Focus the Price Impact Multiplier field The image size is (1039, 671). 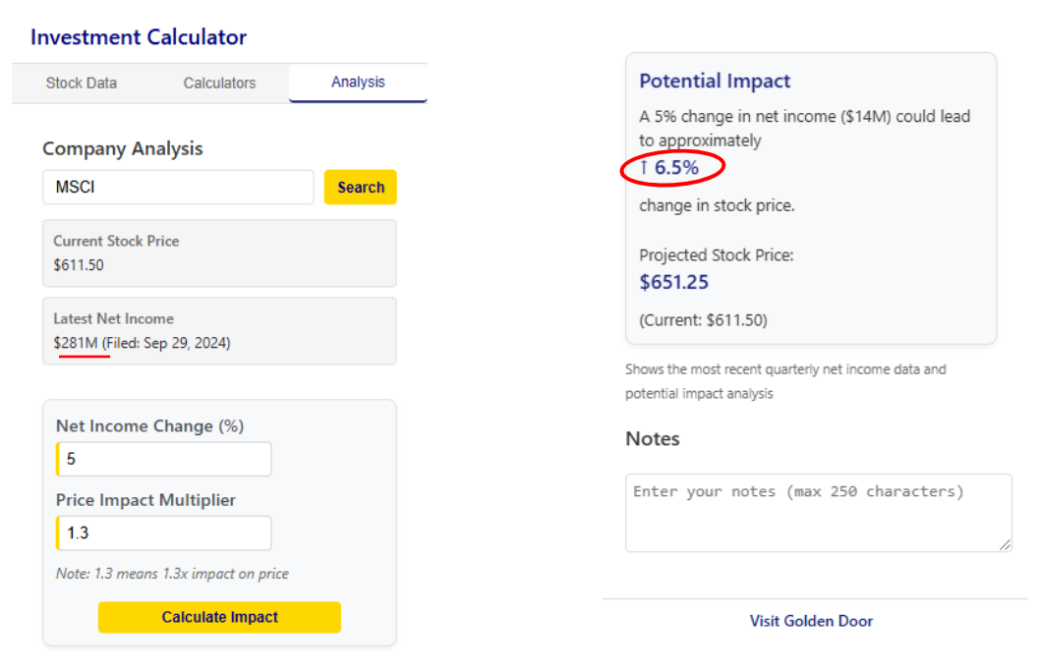[164, 533]
